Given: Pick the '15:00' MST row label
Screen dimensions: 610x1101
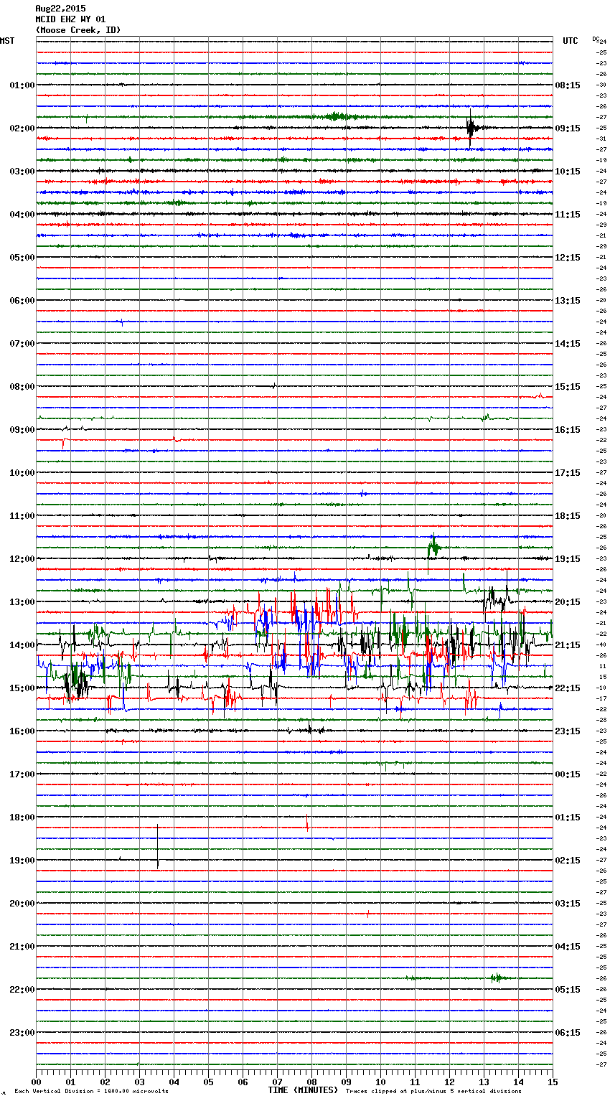Looking at the screenshot, I should pos(22,688).
